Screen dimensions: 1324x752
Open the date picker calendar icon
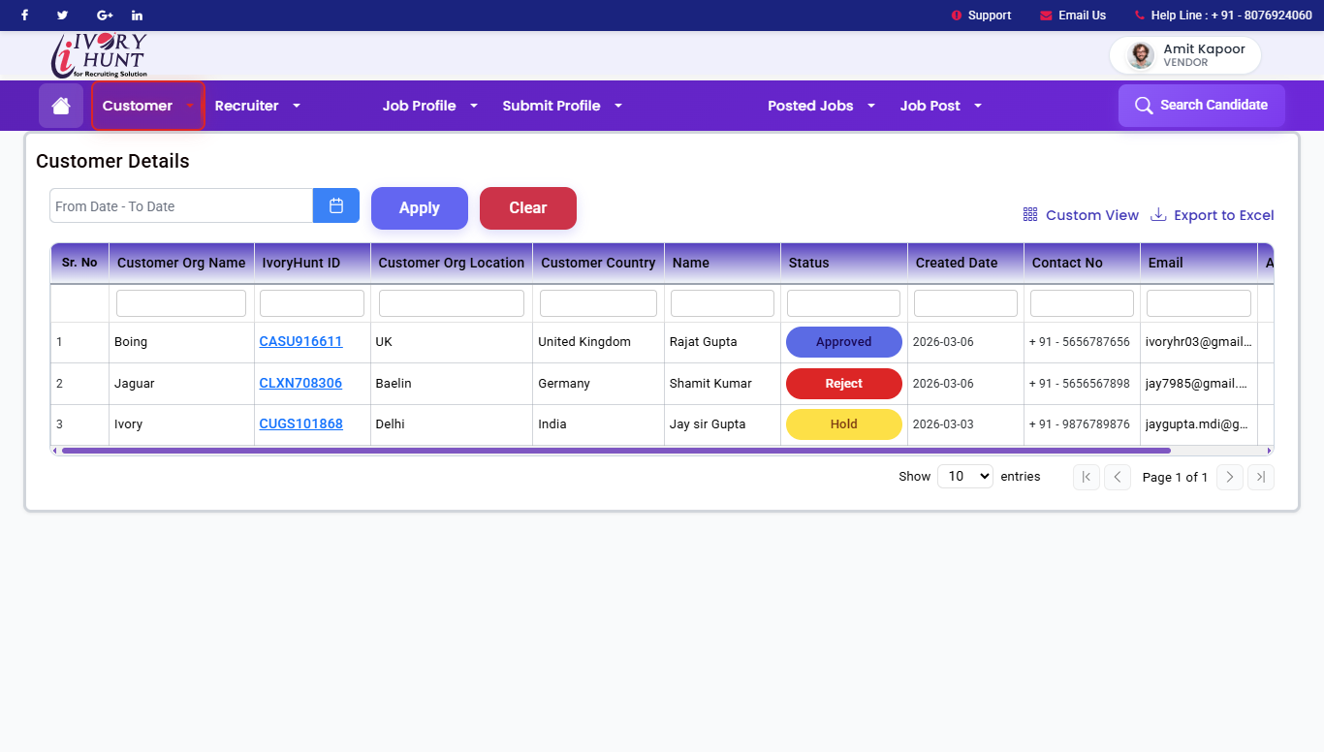coord(336,205)
